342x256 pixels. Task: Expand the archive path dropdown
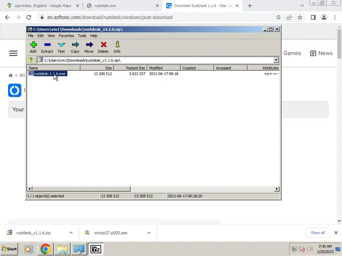276,60
